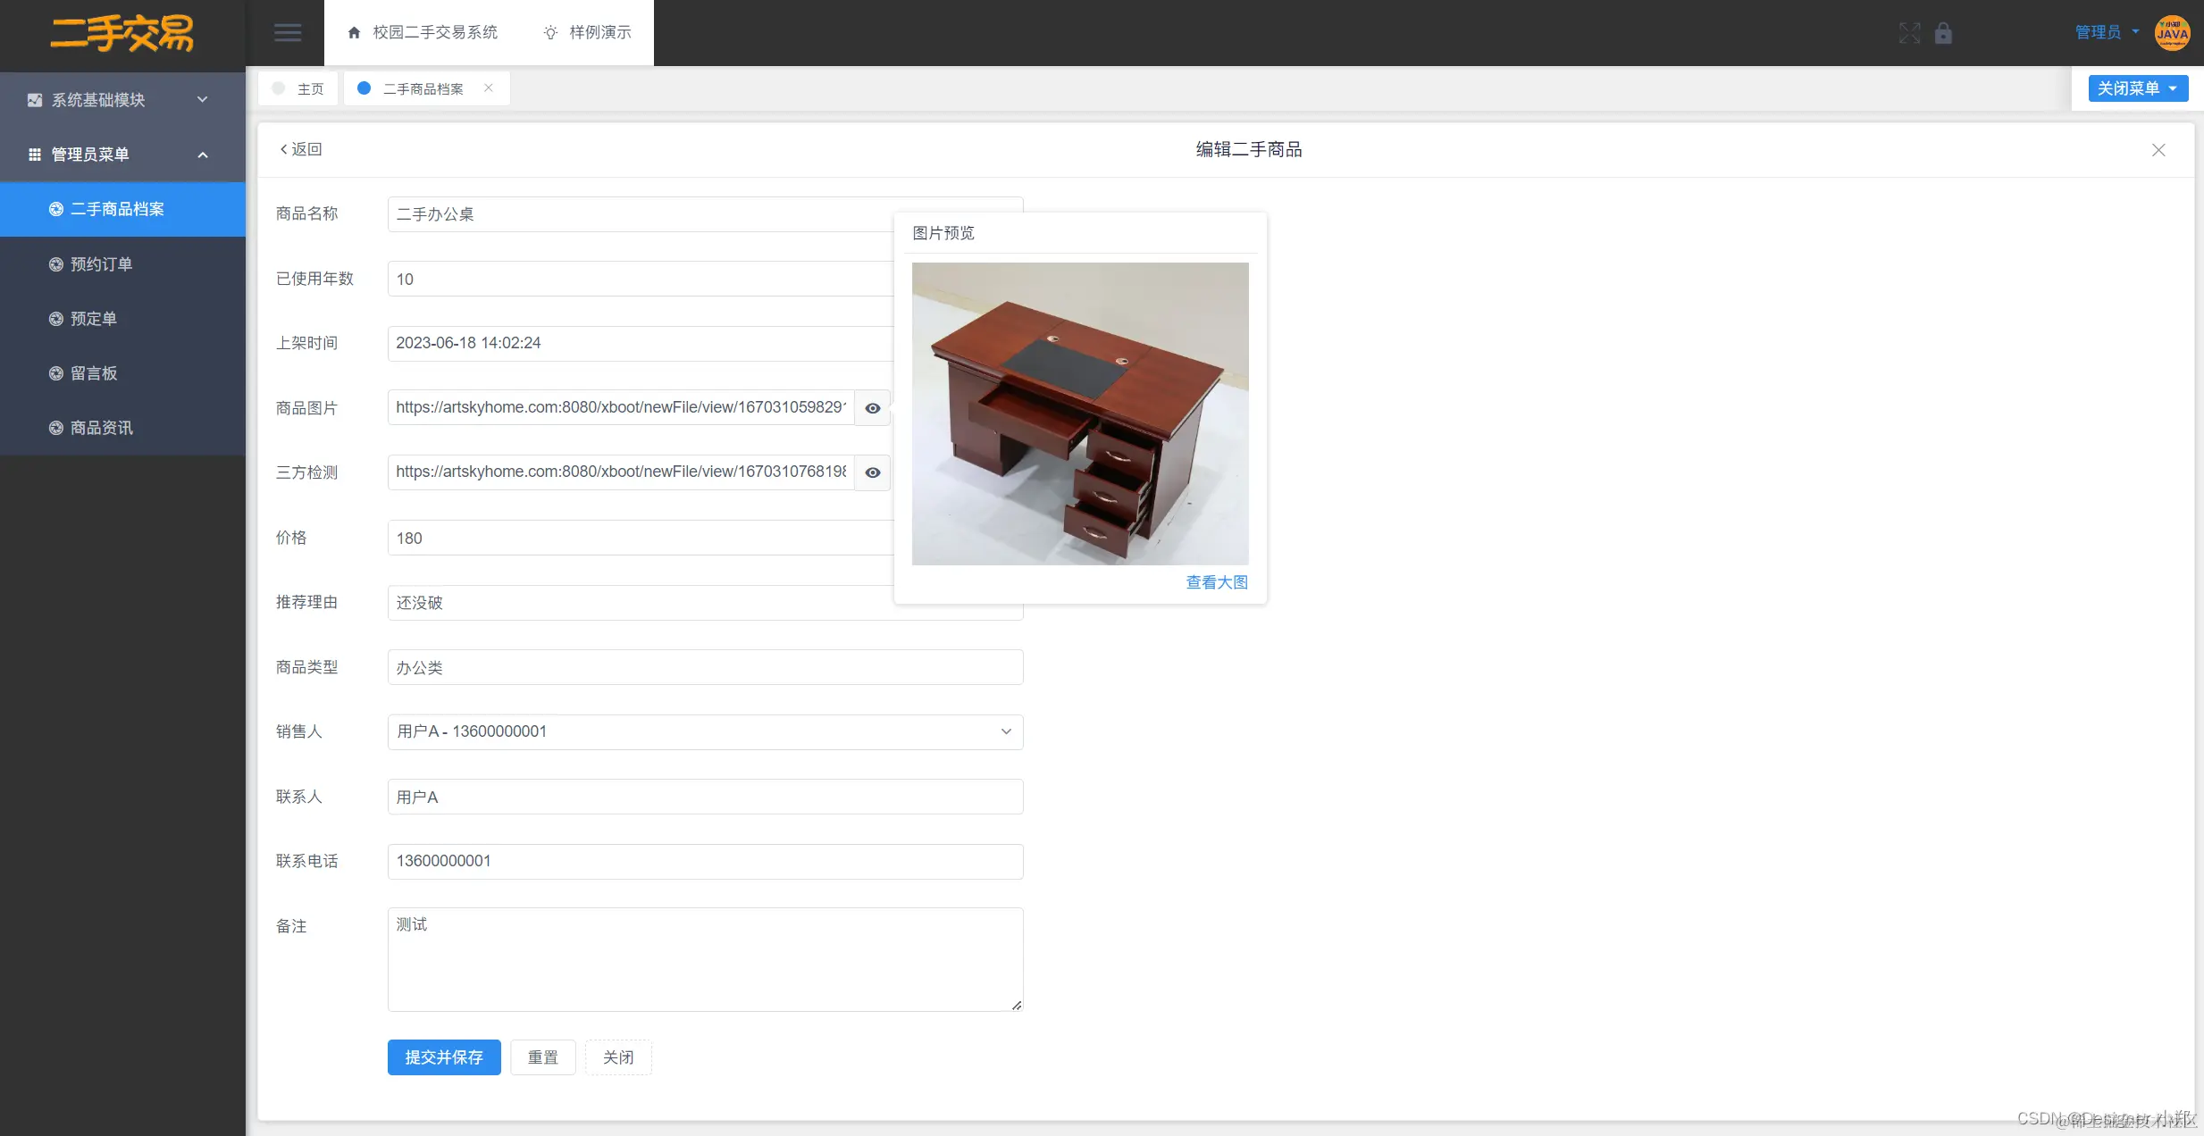The width and height of the screenshot is (2204, 1136).
Task: Click the 提交并保存 button
Action: pyautogui.click(x=444, y=1057)
